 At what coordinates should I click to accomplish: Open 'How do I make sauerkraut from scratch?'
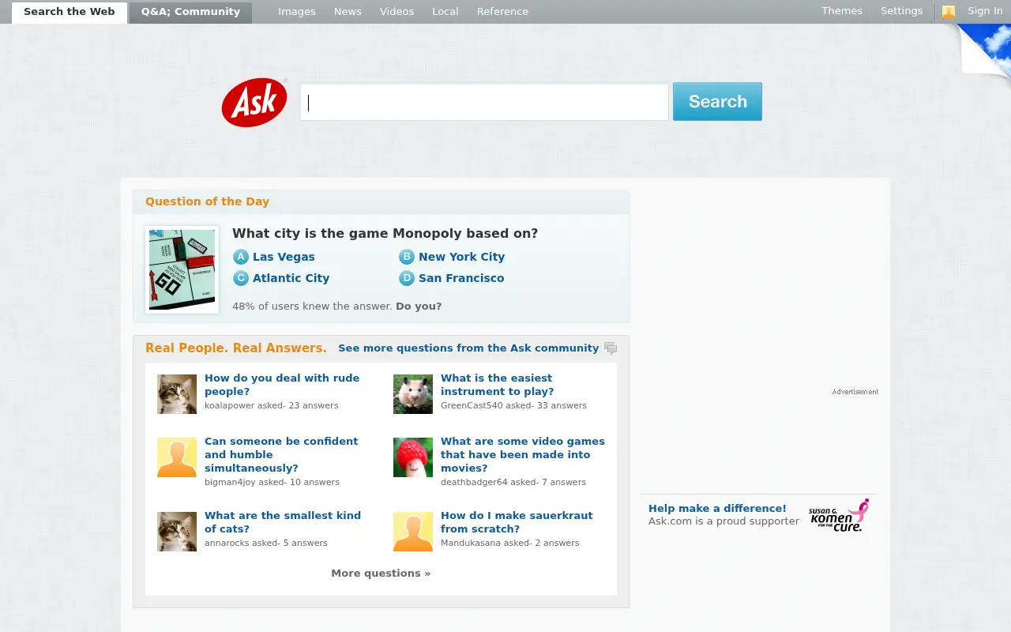(x=517, y=522)
